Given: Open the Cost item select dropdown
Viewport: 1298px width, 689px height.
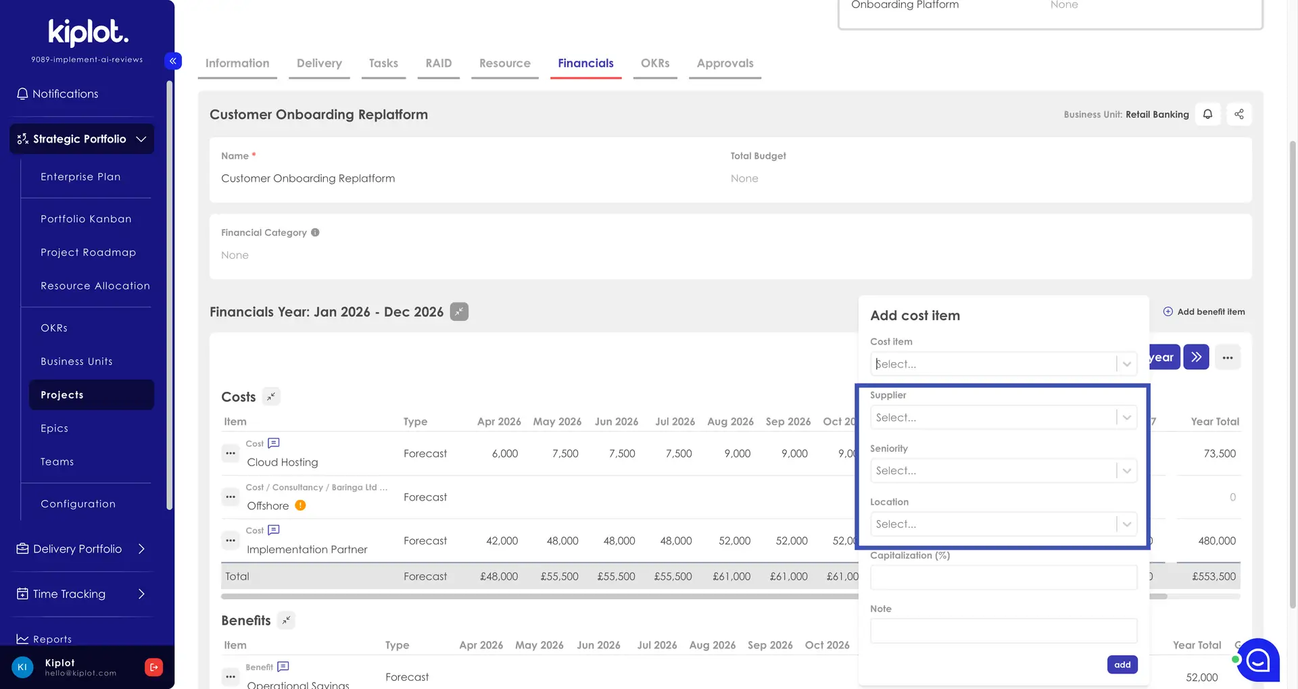Looking at the screenshot, I should pyautogui.click(x=1003, y=363).
